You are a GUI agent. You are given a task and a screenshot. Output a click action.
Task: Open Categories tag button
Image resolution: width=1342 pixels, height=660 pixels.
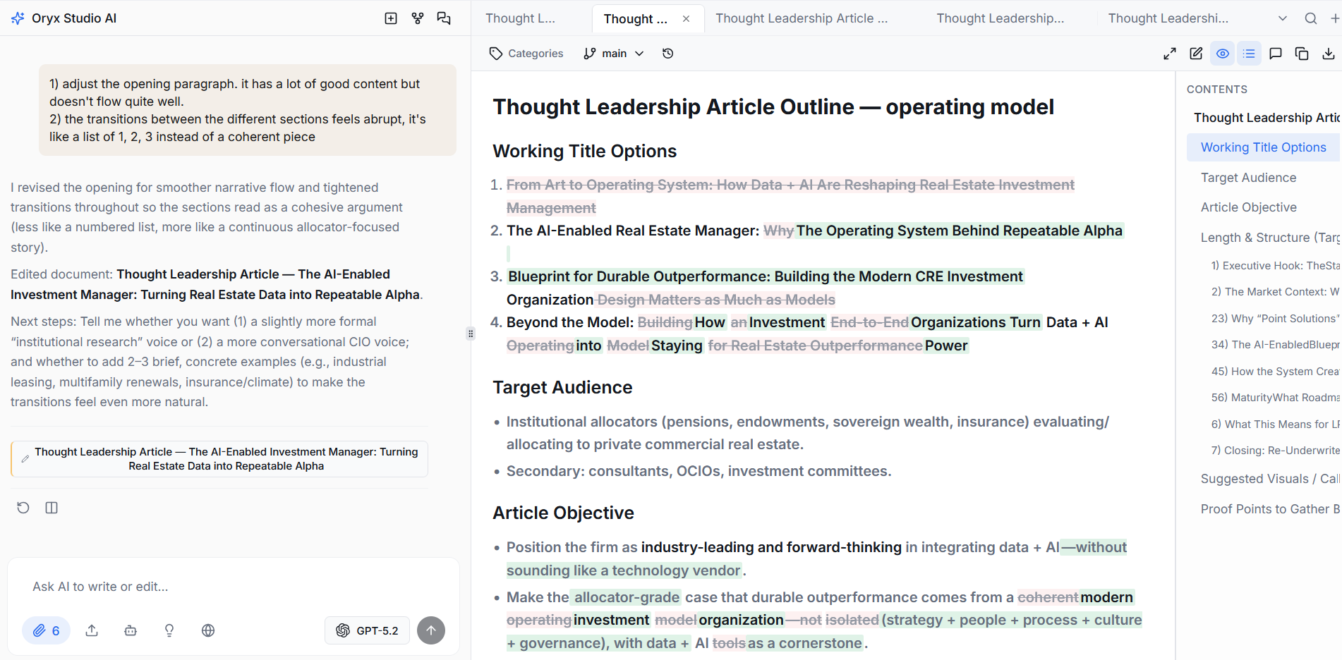(526, 54)
